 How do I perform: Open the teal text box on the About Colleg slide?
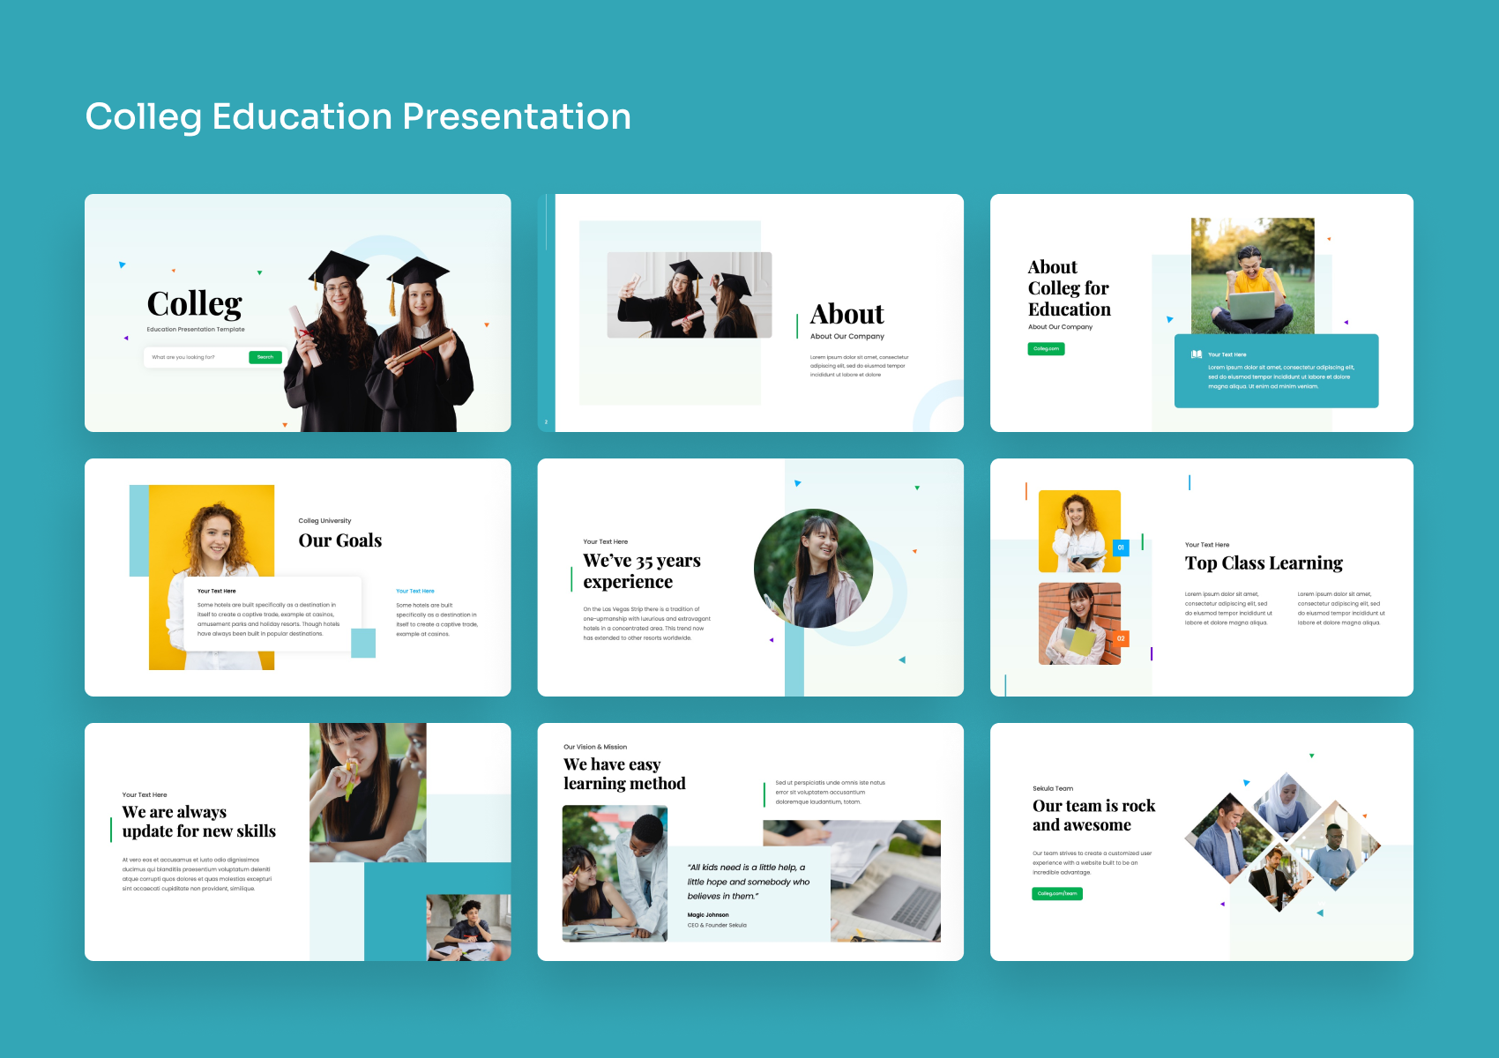point(1276,370)
